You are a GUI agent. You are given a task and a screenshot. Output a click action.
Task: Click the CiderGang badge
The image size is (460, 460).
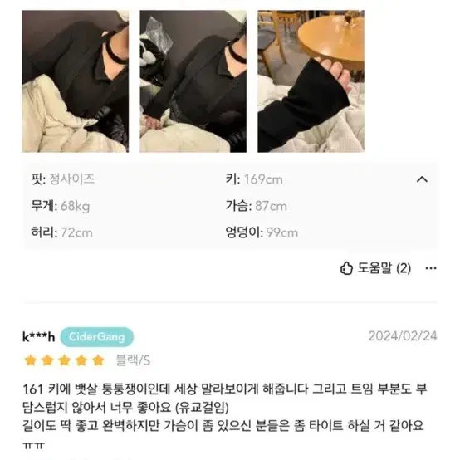pyautogui.click(x=97, y=337)
